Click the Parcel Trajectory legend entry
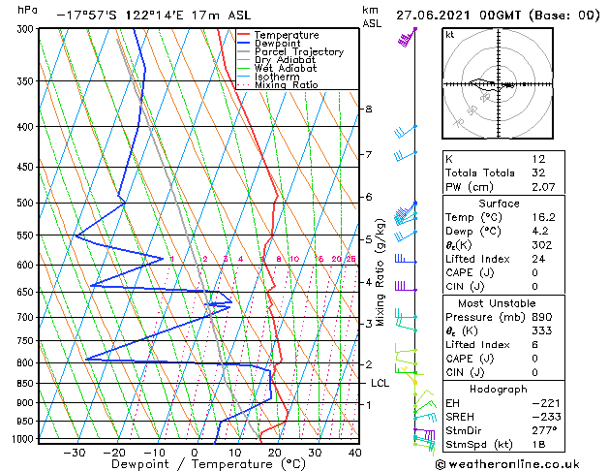 point(299,51)
